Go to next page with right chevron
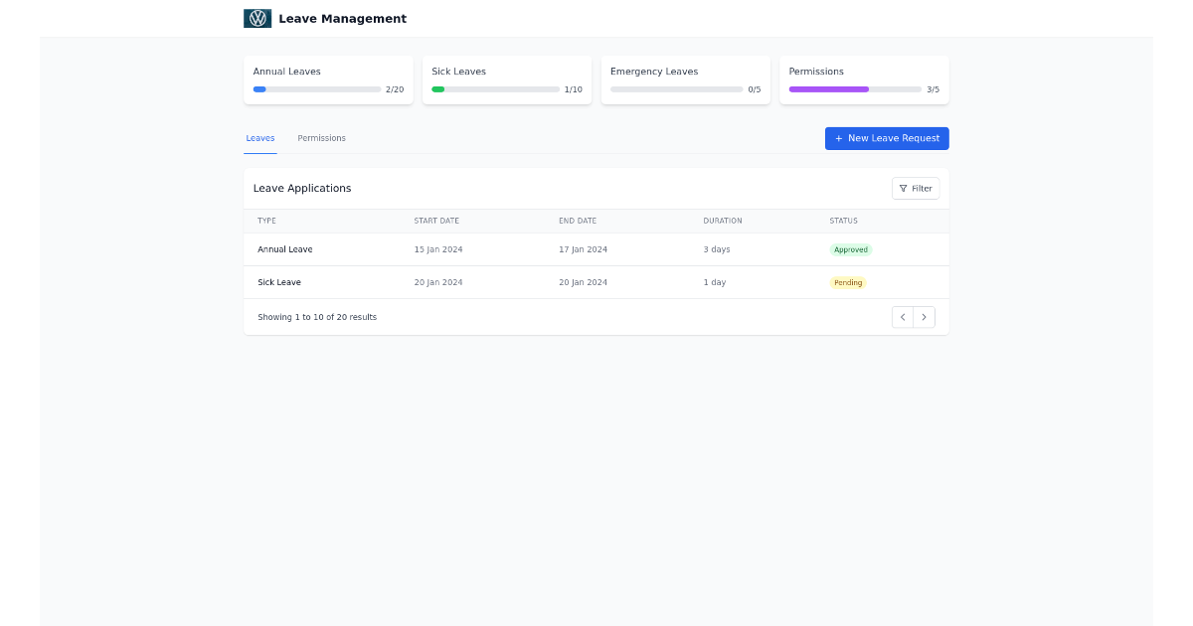Image resolution: width=1193 pixels, height=626 pixels. [924, 316]
